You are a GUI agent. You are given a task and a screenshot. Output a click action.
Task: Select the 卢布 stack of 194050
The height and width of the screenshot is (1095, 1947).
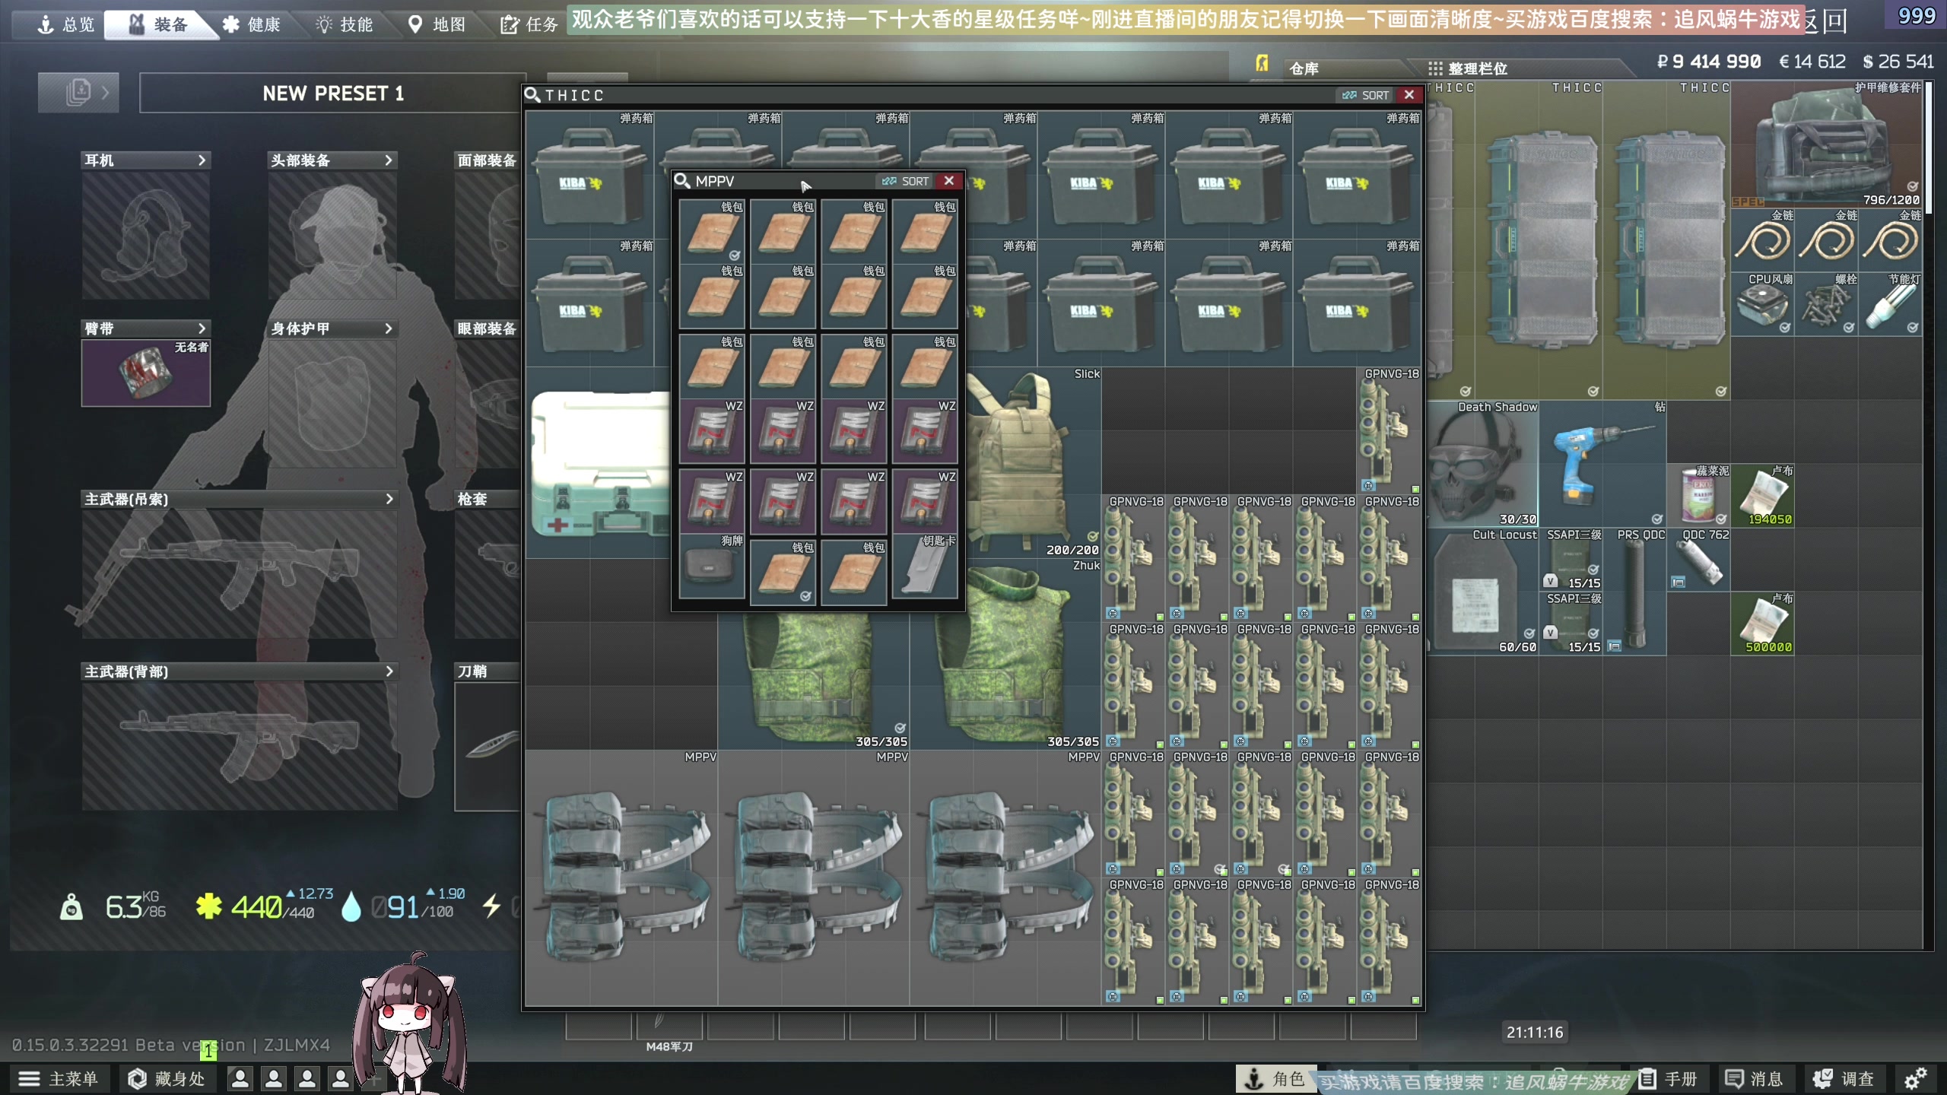pos(1763,496)
